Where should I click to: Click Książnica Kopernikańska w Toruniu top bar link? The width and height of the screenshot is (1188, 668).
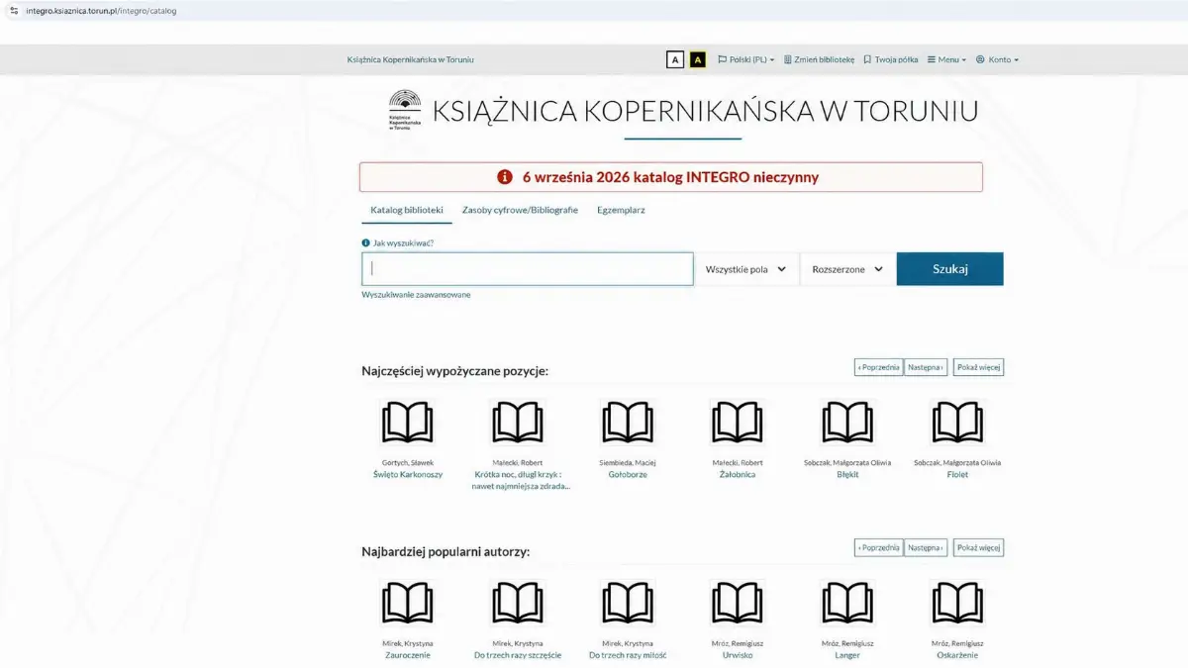click(411, 59)
